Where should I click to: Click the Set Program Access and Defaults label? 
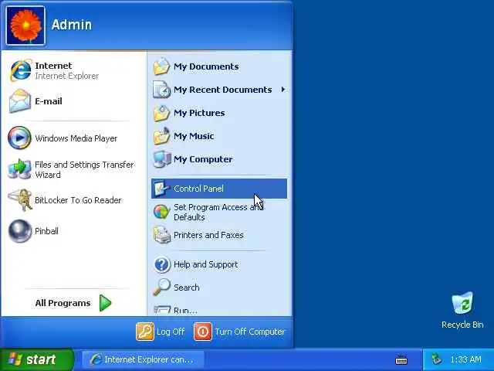click(218, 212)
